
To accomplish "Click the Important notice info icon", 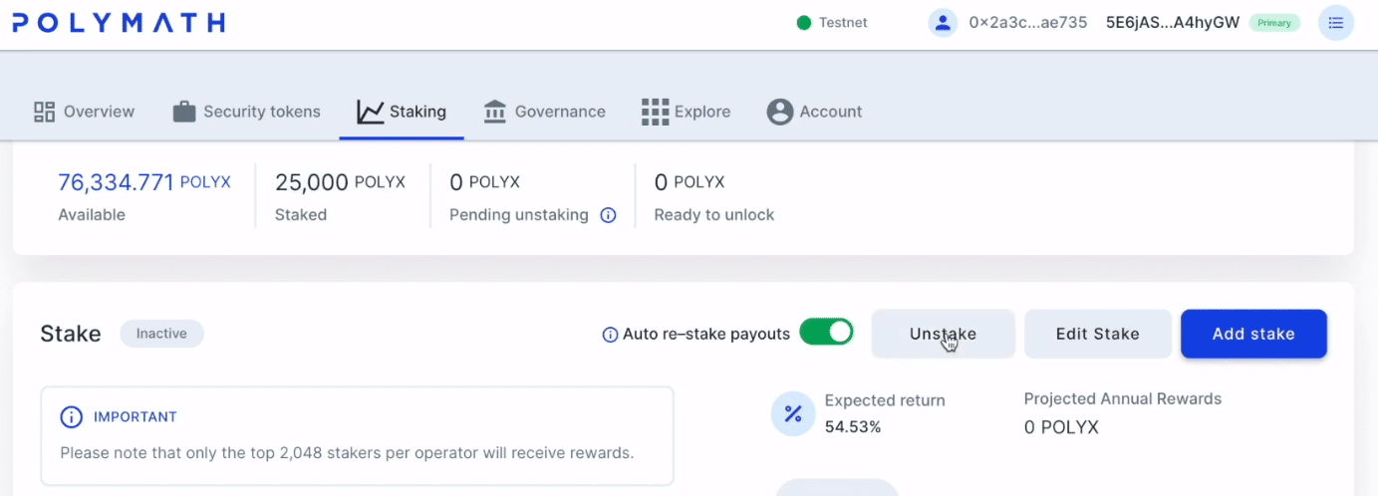I will pos(71,416).
